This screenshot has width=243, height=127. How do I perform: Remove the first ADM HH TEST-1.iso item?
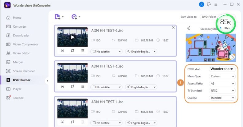(x=173, y=28)
